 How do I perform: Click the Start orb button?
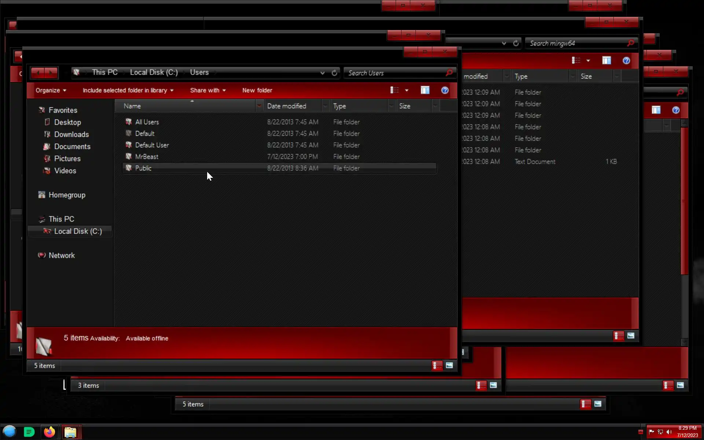click(x=10, y=432)
